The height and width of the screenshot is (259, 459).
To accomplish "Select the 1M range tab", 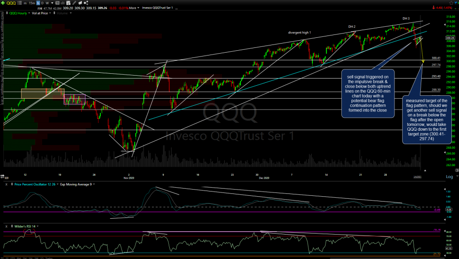I will click(x=31, y=258).
